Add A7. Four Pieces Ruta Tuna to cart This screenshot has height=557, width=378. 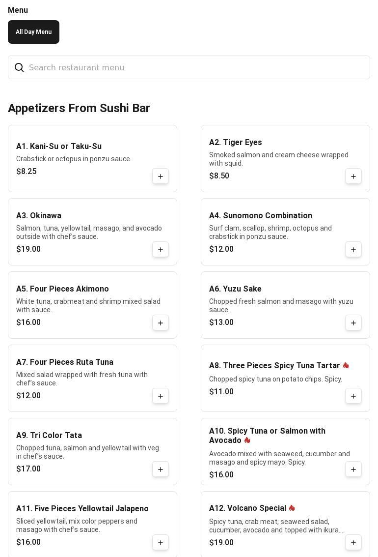point(160,396)
